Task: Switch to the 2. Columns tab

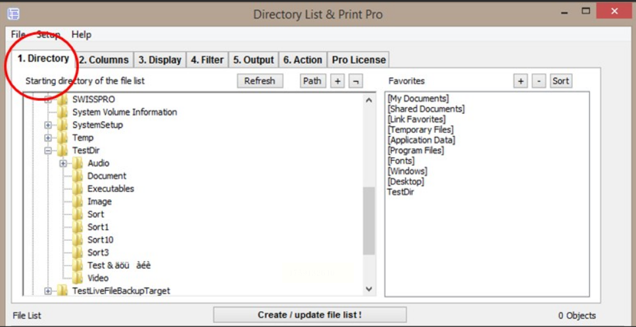Action: [x=104, y=60]
